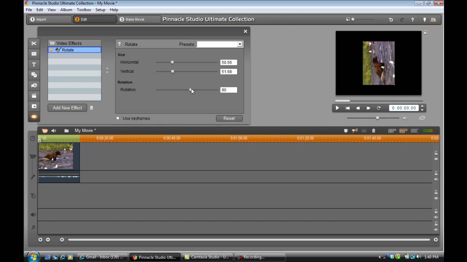This screenshot has height=262, width=467.
Task: Click the camcorder video toolbox icon above timeline
Action: coord(45,131)
